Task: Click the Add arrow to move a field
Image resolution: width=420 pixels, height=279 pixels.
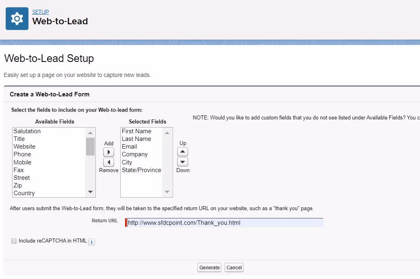Action: (108, 152)
